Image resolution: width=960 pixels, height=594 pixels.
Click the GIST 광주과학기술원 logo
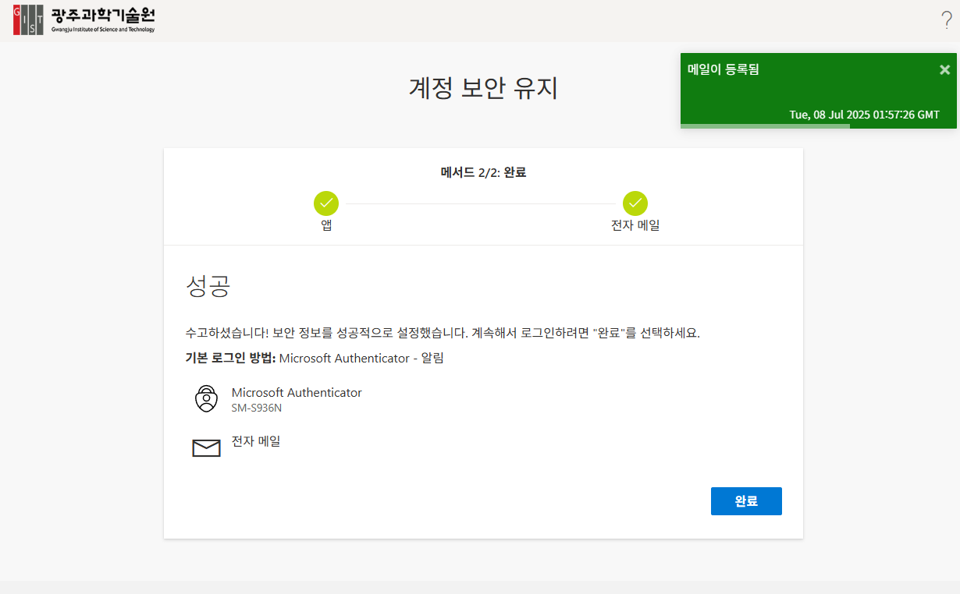pos(84,20)
